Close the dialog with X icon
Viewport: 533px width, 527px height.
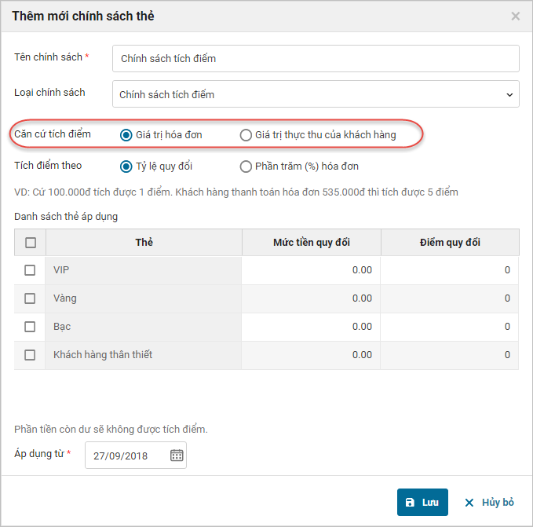pyautogui.click(x=515, y=16)
